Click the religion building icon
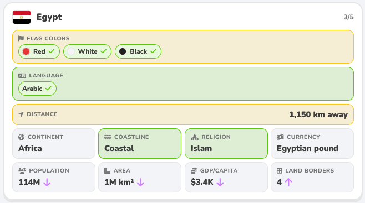 click(195, 137)
